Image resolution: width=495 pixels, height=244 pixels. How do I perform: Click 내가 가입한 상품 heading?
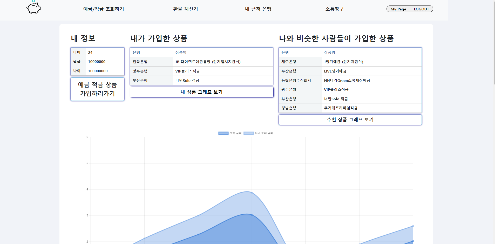tap(159, 38)
